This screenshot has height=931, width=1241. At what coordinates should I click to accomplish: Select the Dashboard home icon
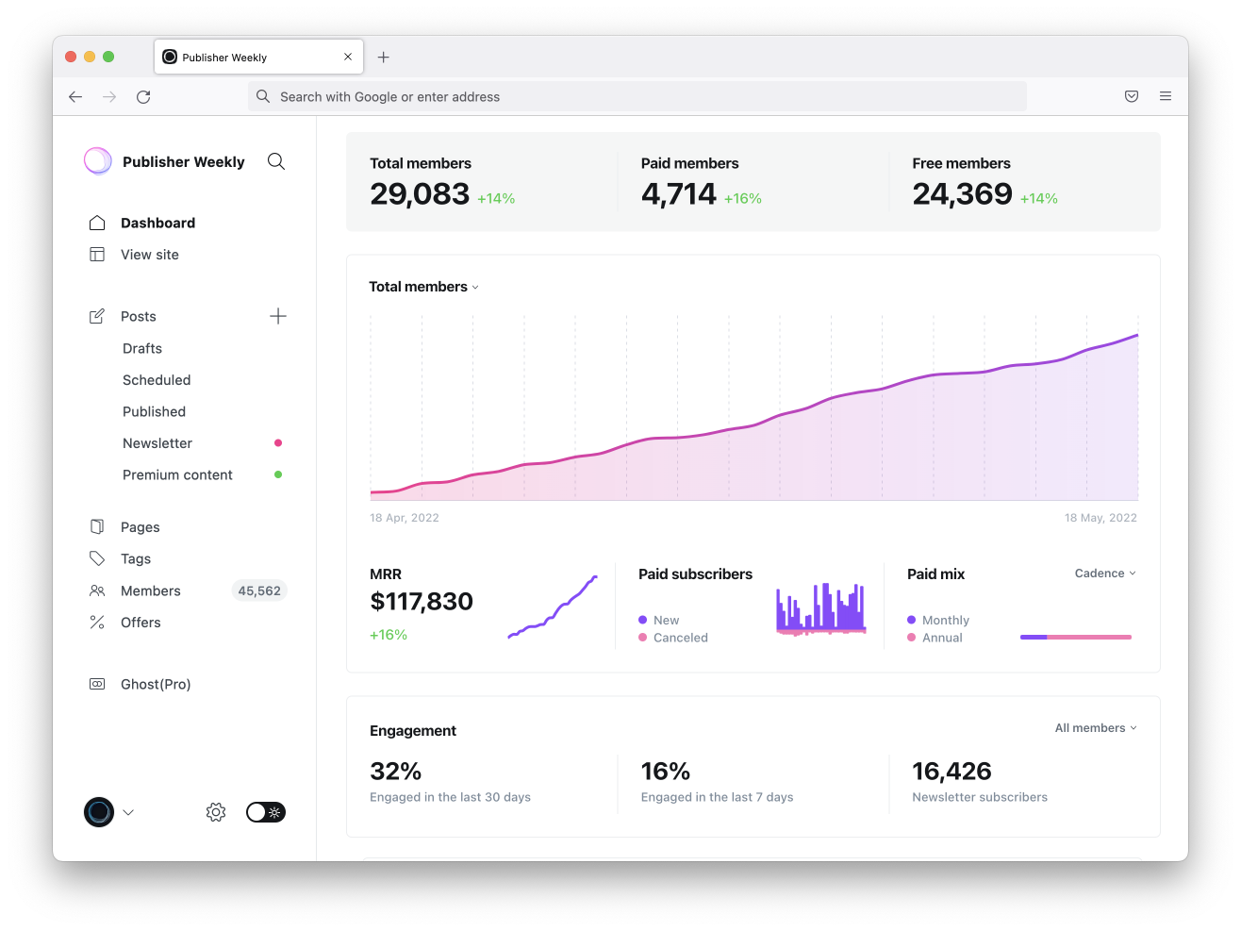[97, 222]
